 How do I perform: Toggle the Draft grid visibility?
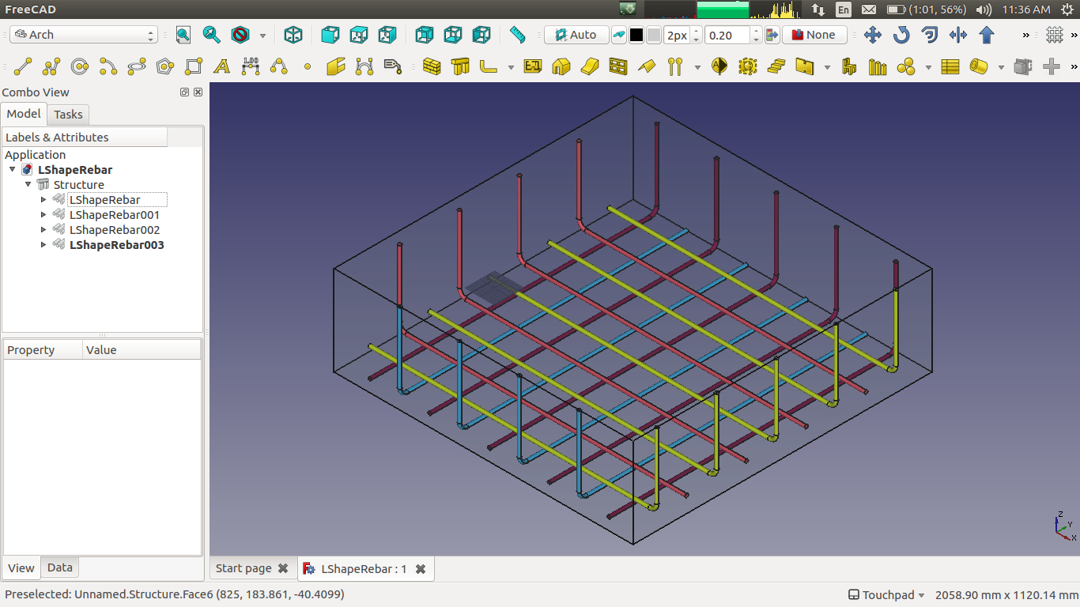(1055, 35)
